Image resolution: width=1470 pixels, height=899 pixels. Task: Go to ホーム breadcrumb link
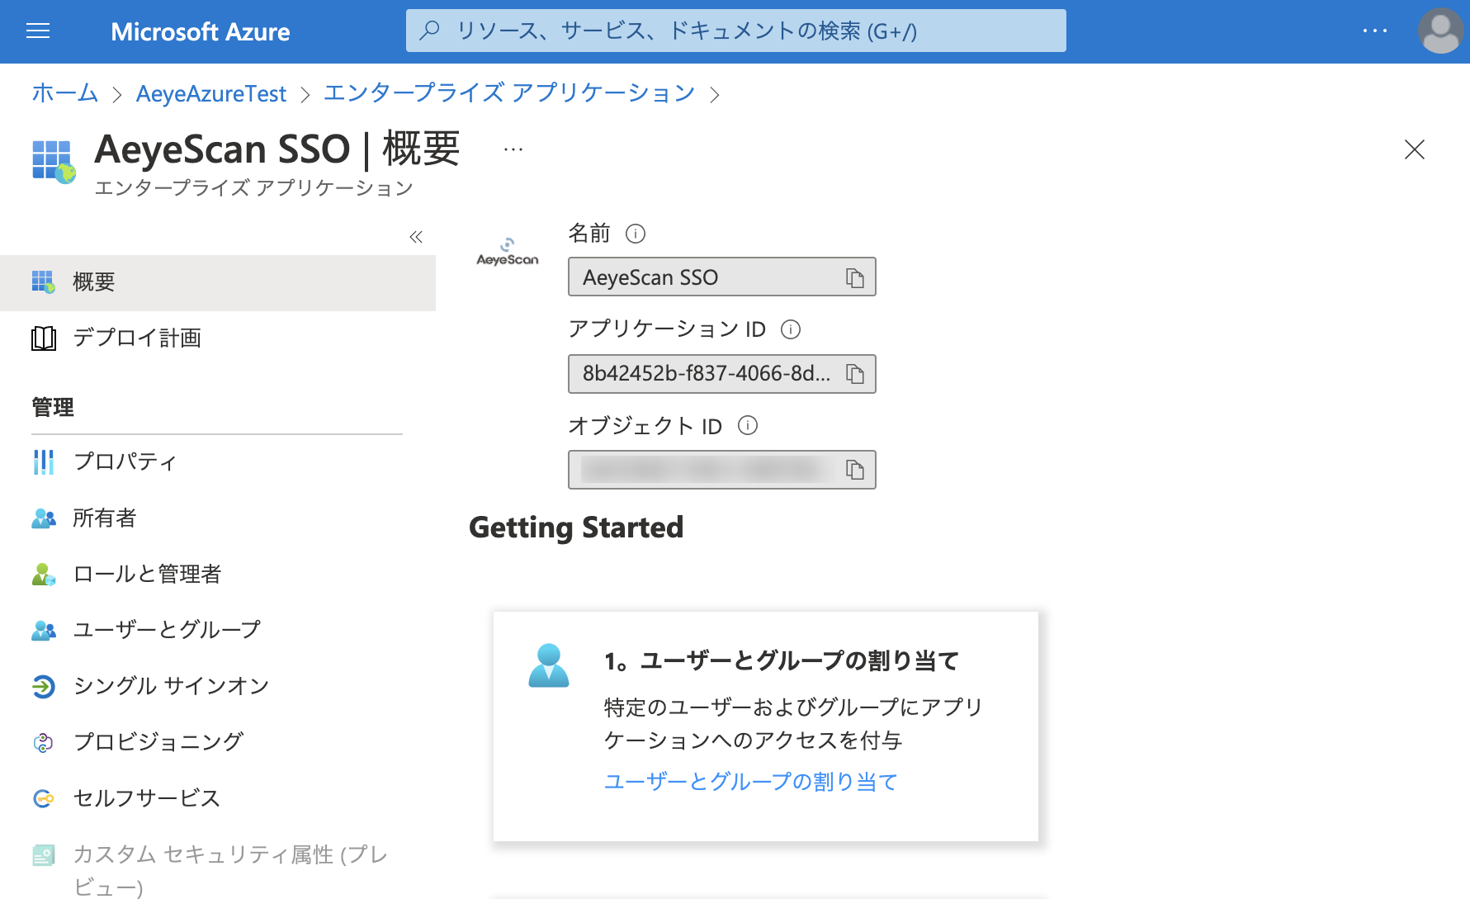64,93
